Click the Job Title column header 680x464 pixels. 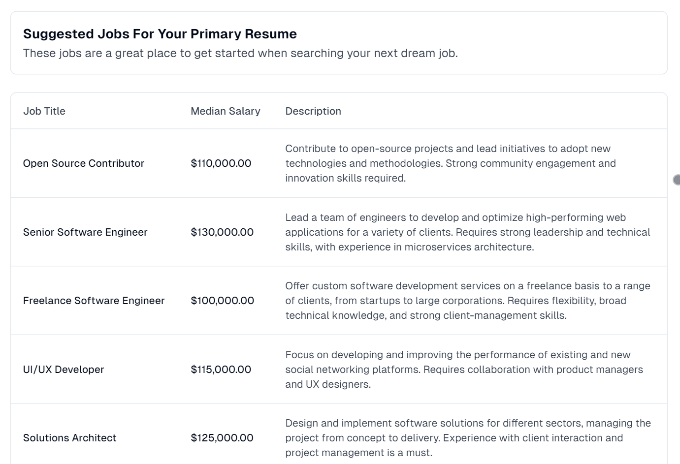(44, 111)
